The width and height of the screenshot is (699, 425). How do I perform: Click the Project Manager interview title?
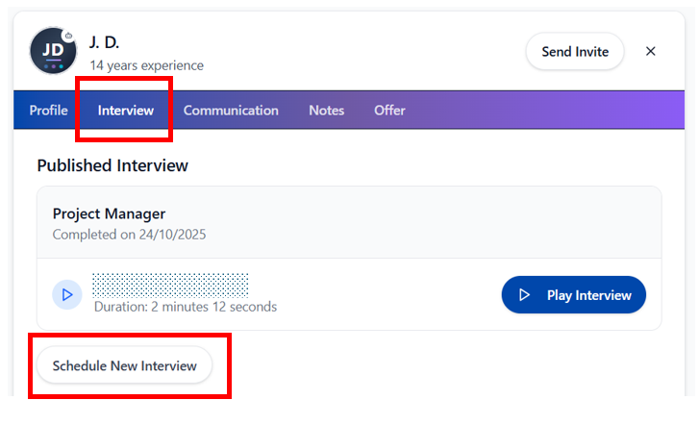[x=110, y=213]
